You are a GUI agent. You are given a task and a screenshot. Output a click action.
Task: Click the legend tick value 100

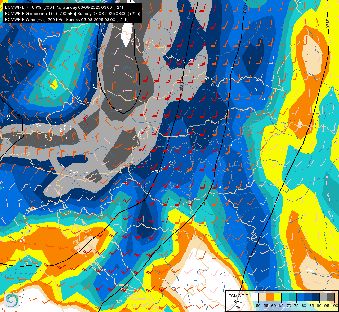[335, 306]
